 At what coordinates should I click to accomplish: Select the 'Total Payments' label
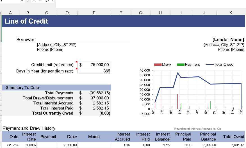point(59,93)
